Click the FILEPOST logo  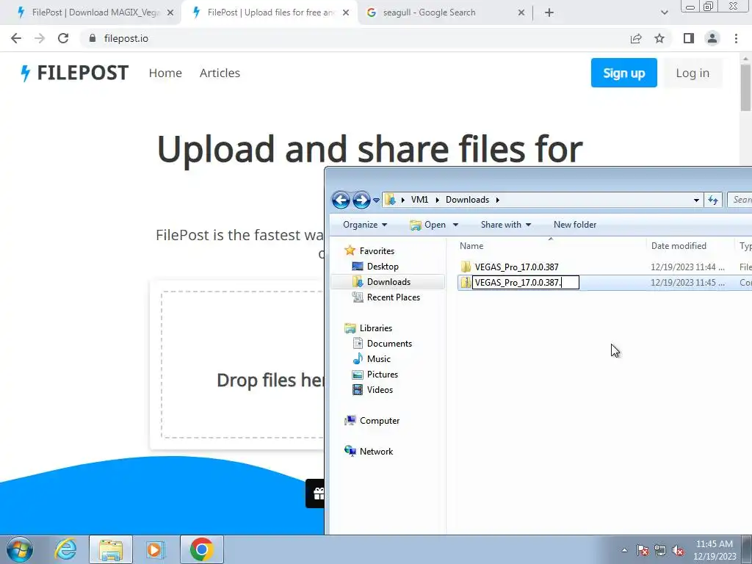pyautogui.click(x=74, y=73)
